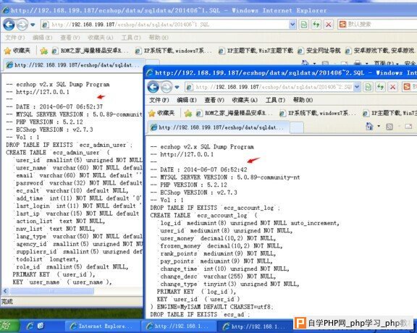Open 编辑 menu in rear window

[42, 38]
